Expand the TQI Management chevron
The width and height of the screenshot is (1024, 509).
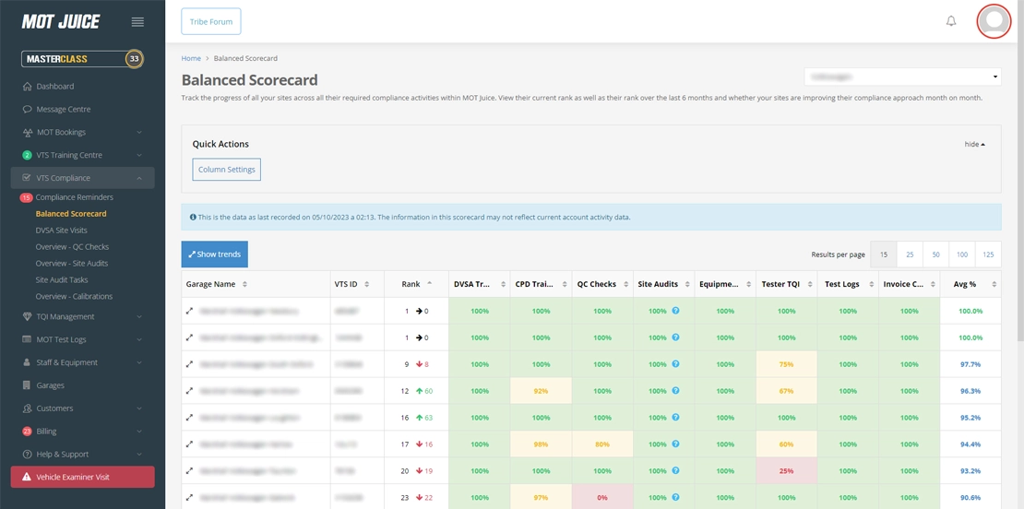pyautogui.click(x=139, y=316)
